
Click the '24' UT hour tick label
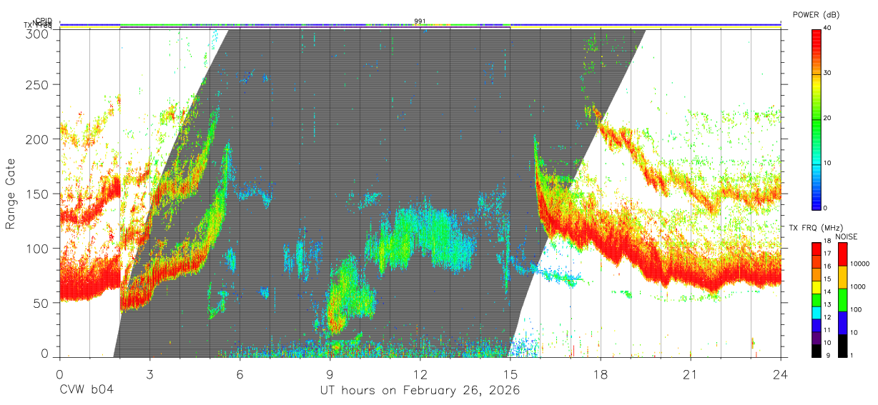(x=780, y=374)
